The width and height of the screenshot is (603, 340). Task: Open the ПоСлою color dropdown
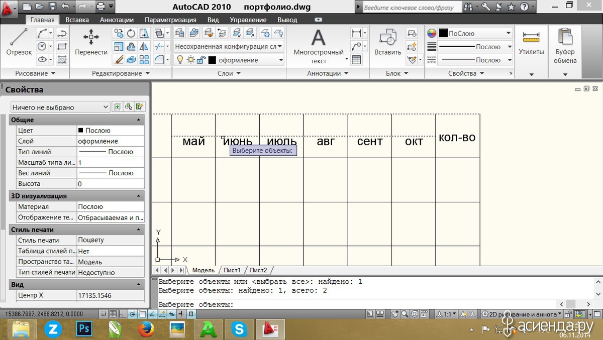pos(475,33)
